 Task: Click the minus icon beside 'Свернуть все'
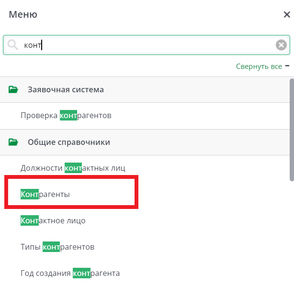[287, 66]
